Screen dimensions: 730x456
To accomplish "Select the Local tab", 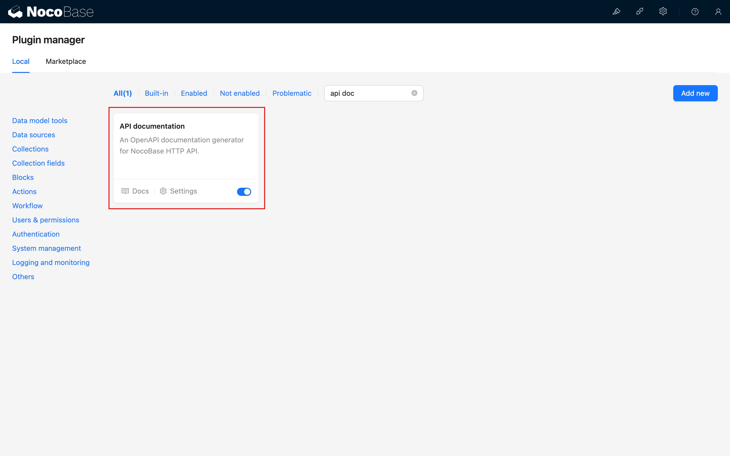I will [x=21, y=62].
